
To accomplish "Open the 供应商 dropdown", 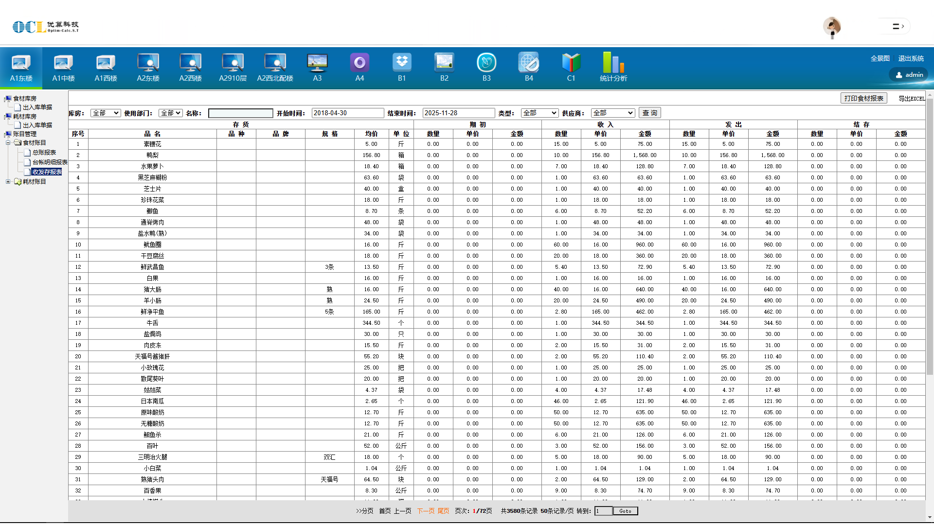I will (613, 113).
